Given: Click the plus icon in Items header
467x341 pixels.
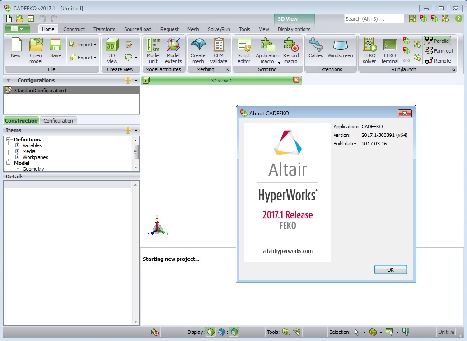Looking at the screenshot, I should tap(128, 130).
